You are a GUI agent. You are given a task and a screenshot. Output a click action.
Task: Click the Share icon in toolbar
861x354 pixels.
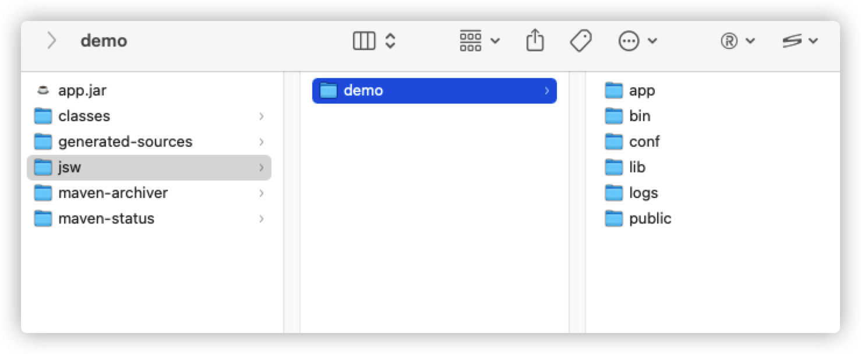(x=535, y=41)
